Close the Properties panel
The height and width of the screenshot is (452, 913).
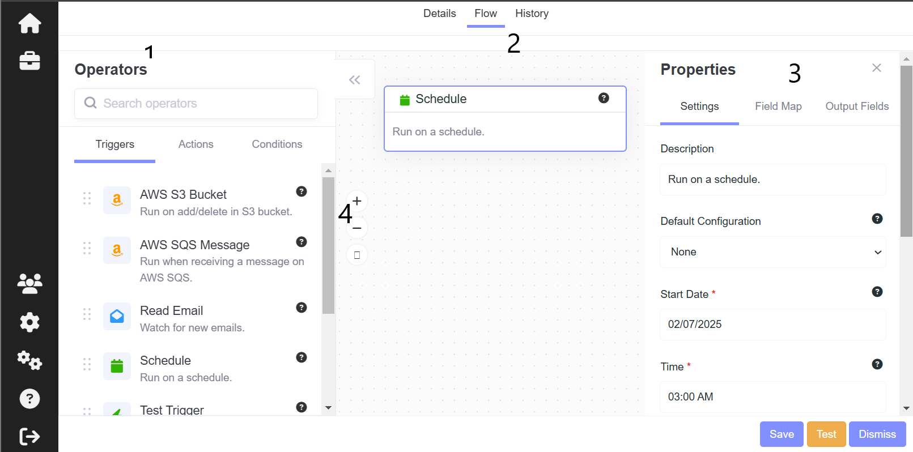876,68
